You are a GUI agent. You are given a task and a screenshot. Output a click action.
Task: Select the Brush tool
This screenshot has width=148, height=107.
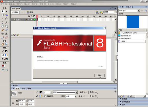(x=6, y=30)
